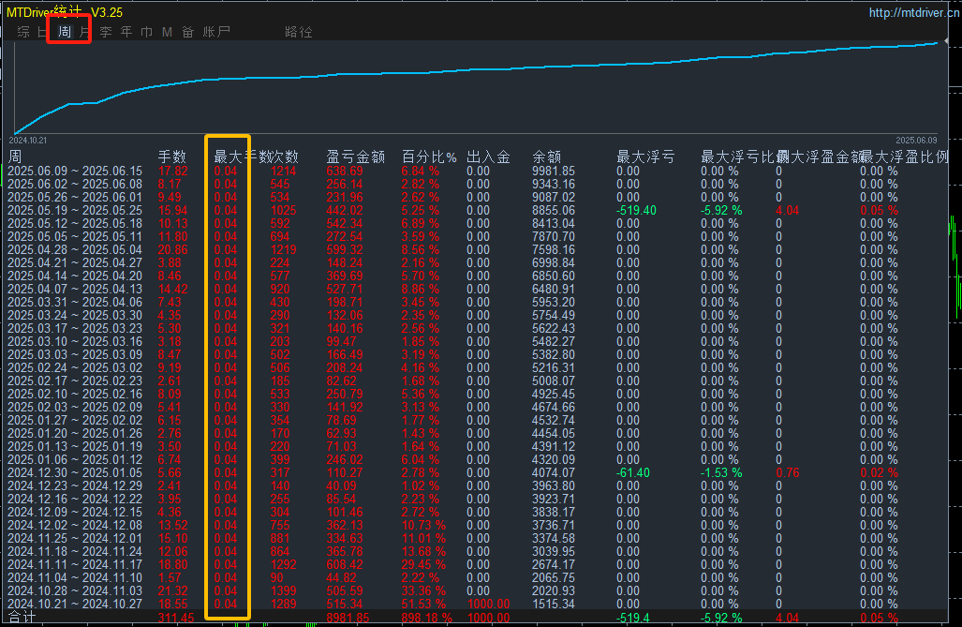Click max lots 0.04 in 2025.06.09 row
Viewport: 962px width, 627px height.
click(226, 172)
